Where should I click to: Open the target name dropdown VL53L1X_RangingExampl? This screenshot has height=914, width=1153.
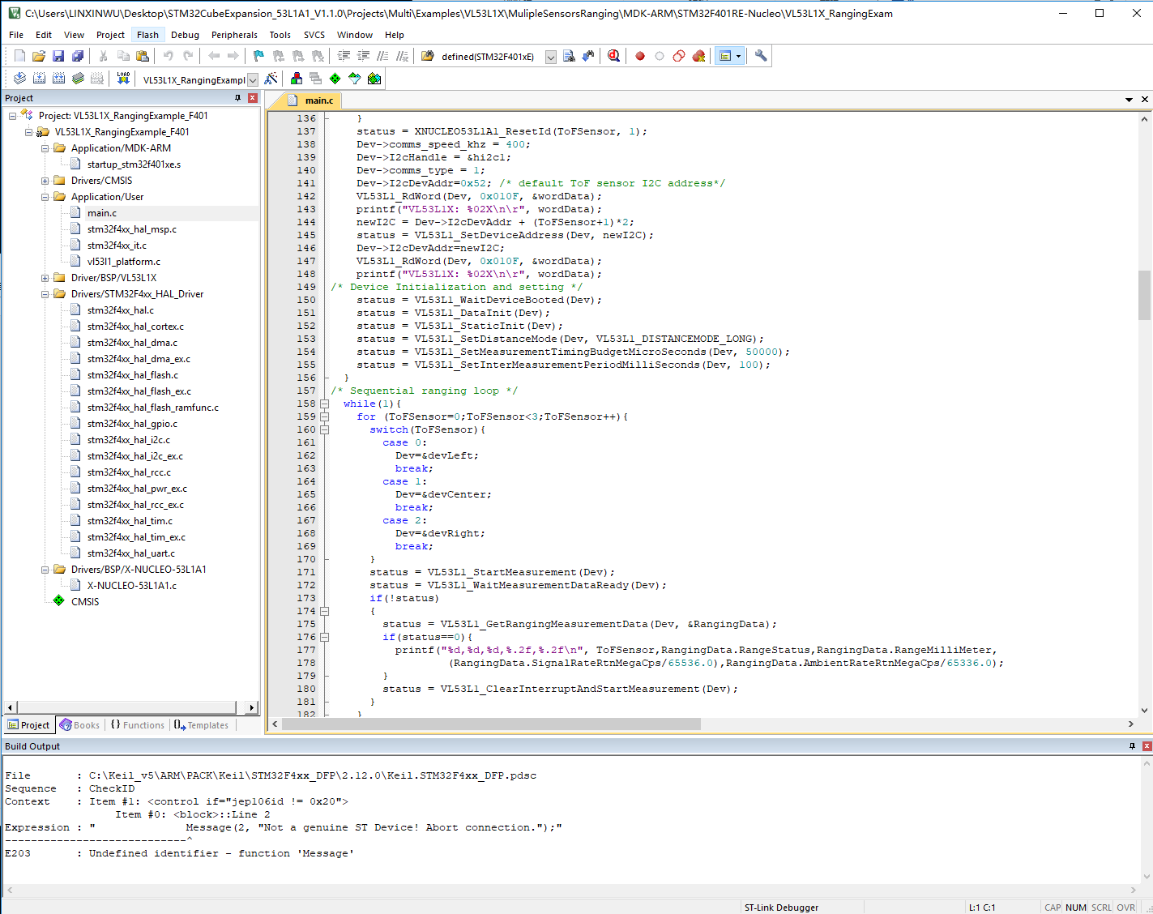pyautogui.click(x=253, y=80)
